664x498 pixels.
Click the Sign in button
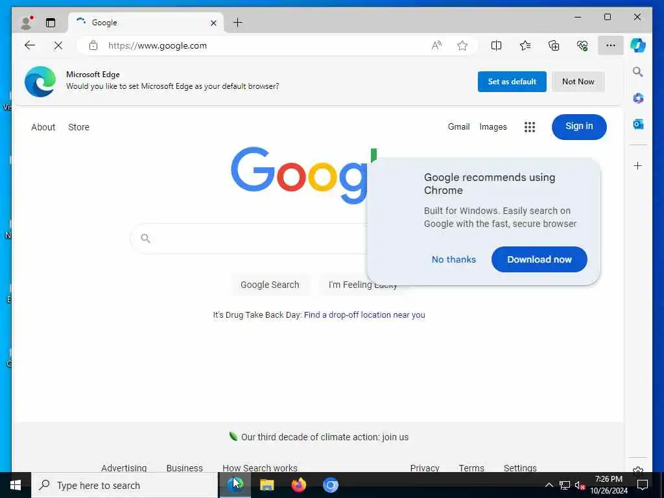pos(579,126)
